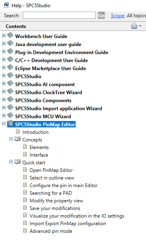Click the print topics printer icon

click(x=134, y=26)
